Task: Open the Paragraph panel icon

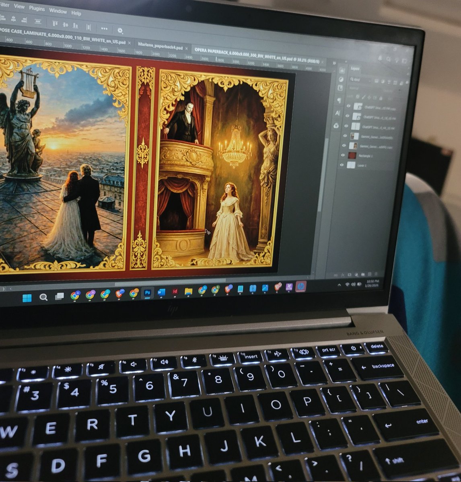Action: 339,101
